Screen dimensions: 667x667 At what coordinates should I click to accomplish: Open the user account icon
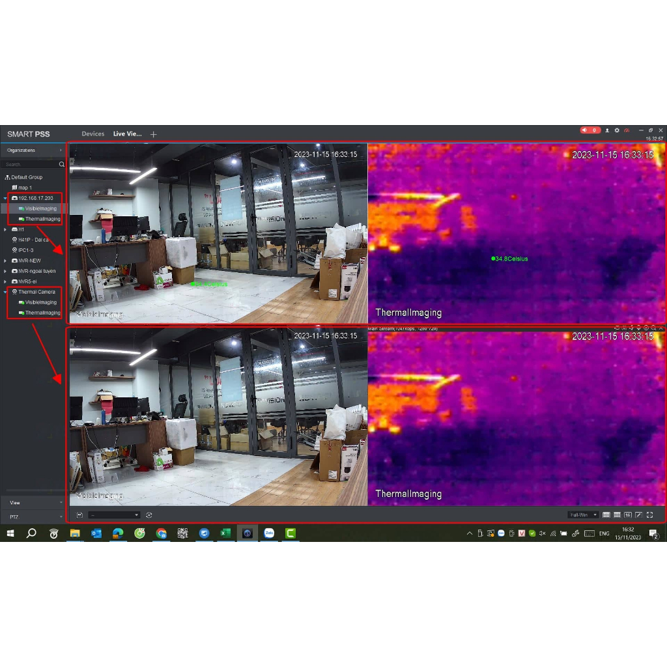click(607, 130)
